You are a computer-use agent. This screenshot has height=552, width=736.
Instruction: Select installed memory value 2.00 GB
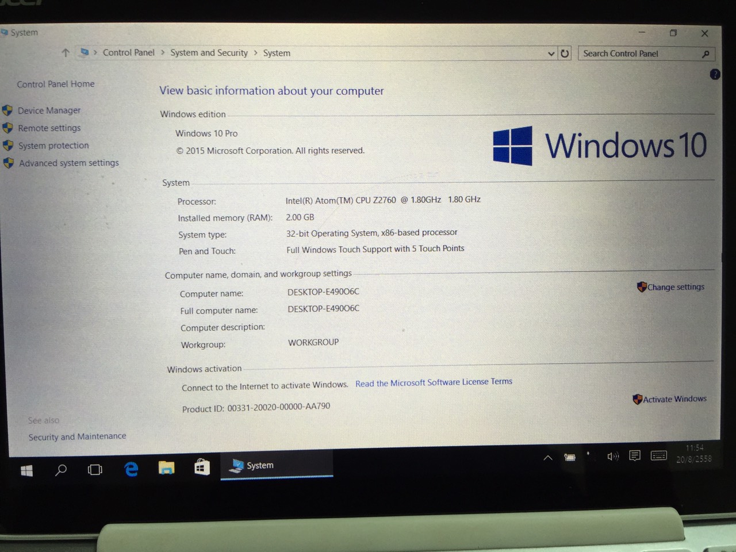click(300, 217)
